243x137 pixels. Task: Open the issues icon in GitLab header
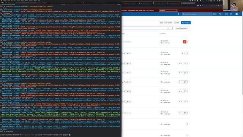(x=215, y=14)
